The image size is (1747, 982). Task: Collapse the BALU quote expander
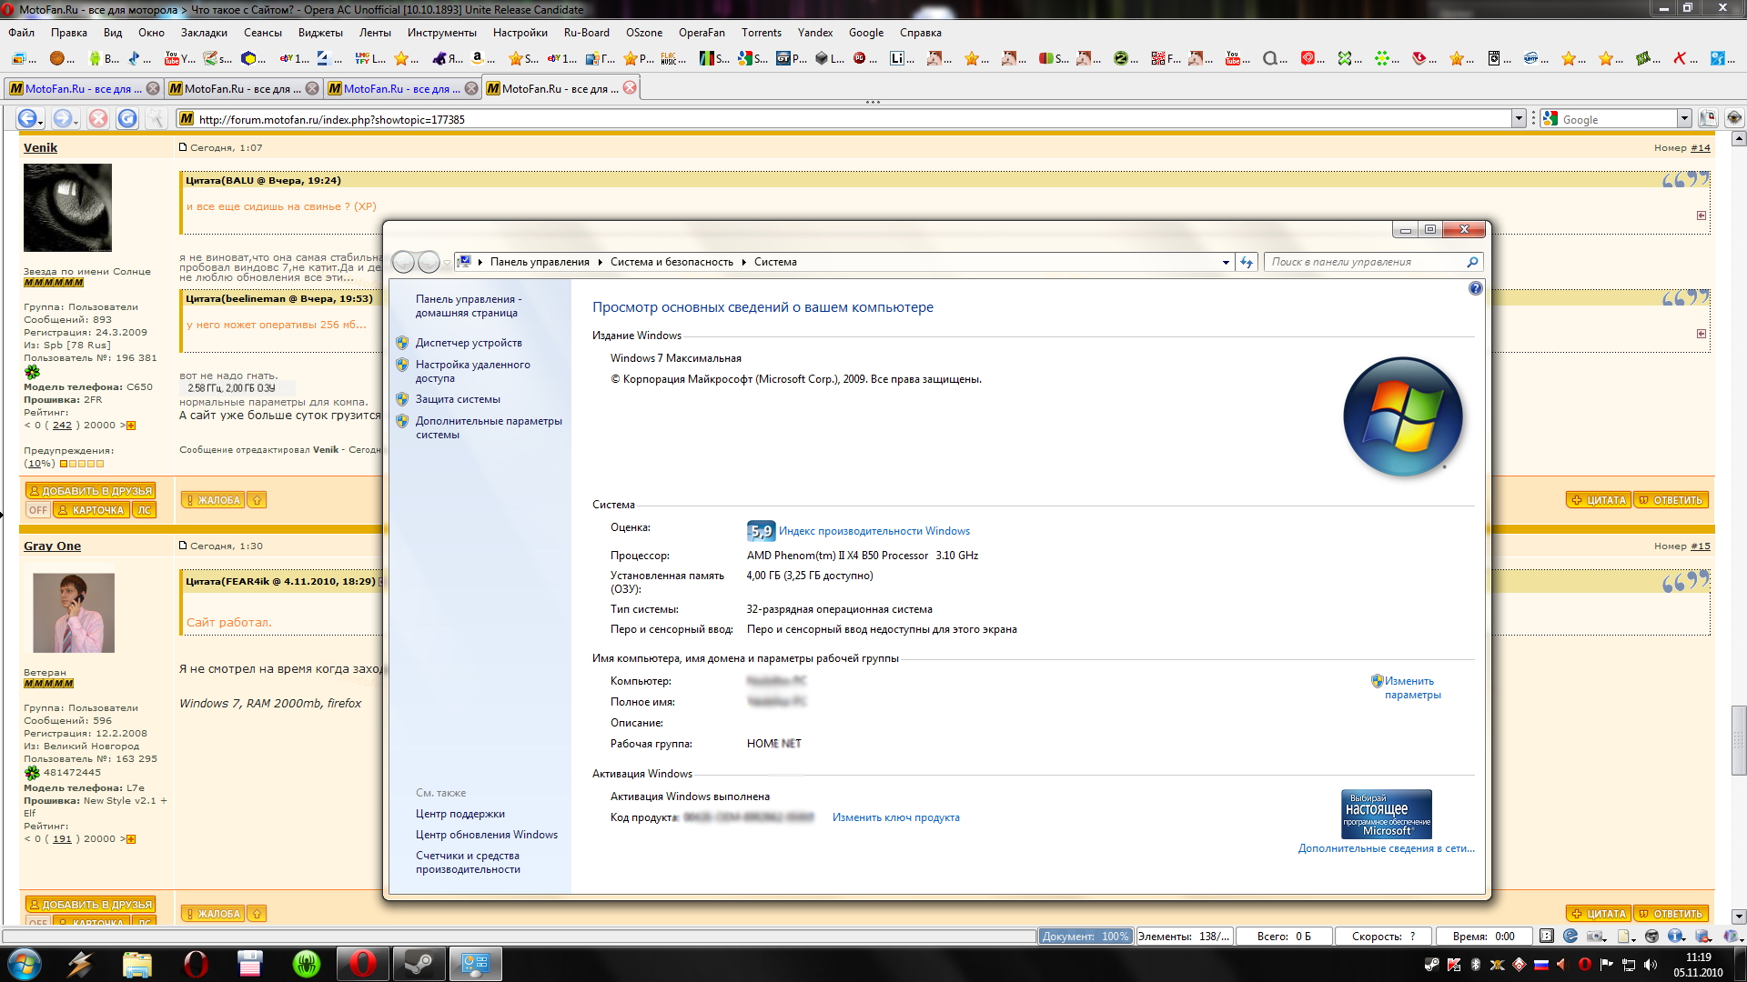[1702, 215]
